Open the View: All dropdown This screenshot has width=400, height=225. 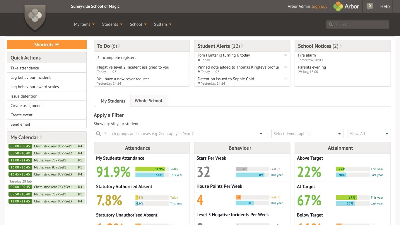point(369,134)
